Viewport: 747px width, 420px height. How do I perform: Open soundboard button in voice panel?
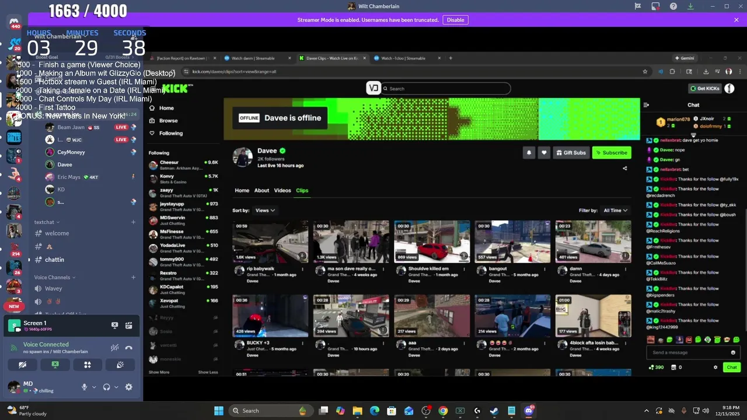(120, 365)
